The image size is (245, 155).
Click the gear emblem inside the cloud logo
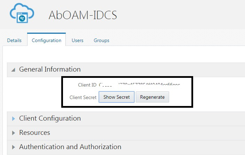pos(22,18)
